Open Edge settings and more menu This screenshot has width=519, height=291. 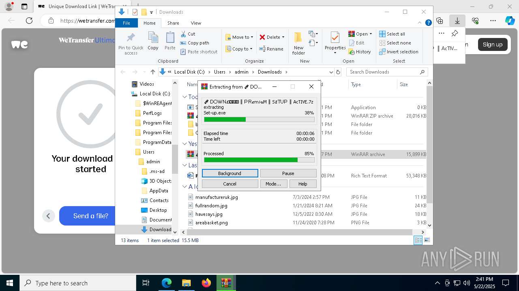click(x=493, y=21)
